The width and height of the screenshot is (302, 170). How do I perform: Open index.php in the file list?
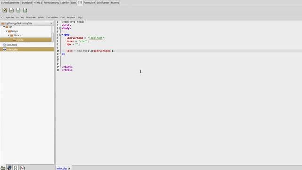coord(12,49)
